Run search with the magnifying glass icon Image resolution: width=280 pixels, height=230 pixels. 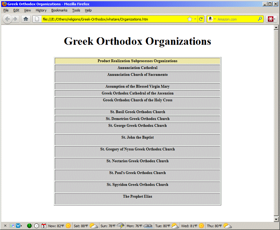click(x=260, y=19)
